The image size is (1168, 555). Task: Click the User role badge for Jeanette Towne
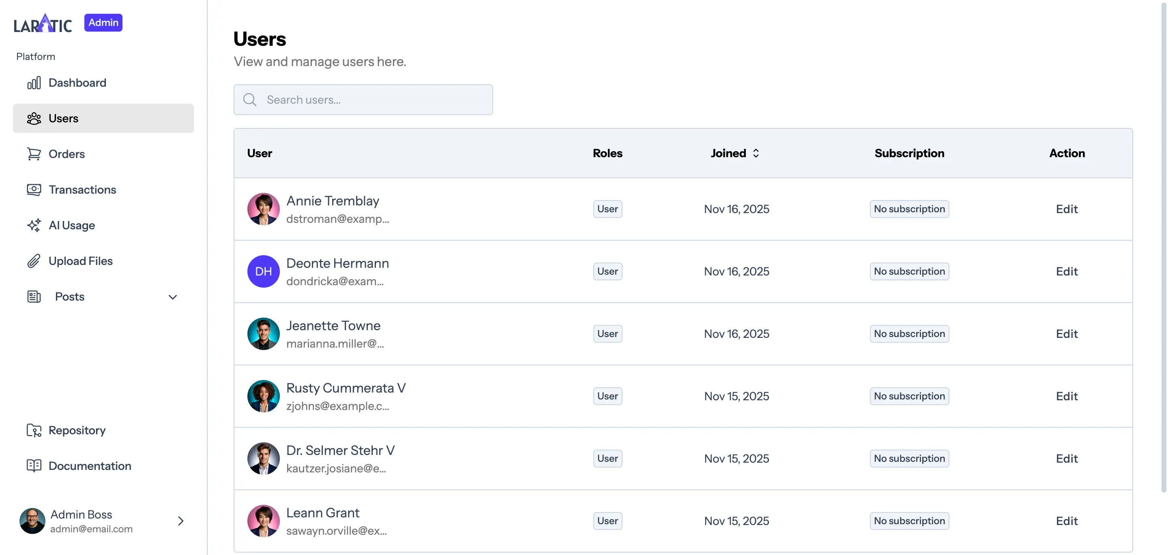click(607, 333)
